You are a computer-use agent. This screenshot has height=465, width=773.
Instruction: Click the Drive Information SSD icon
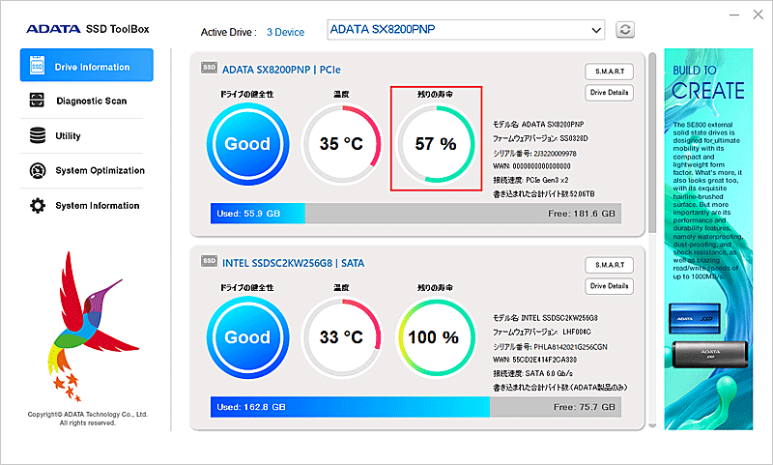tap(38, 66)
